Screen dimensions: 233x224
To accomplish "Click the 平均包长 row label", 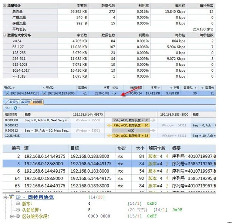I will click(19, 29).
